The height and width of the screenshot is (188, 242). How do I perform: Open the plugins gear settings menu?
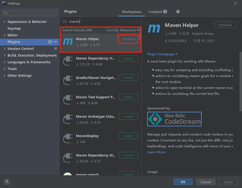[x=178, y=12]
